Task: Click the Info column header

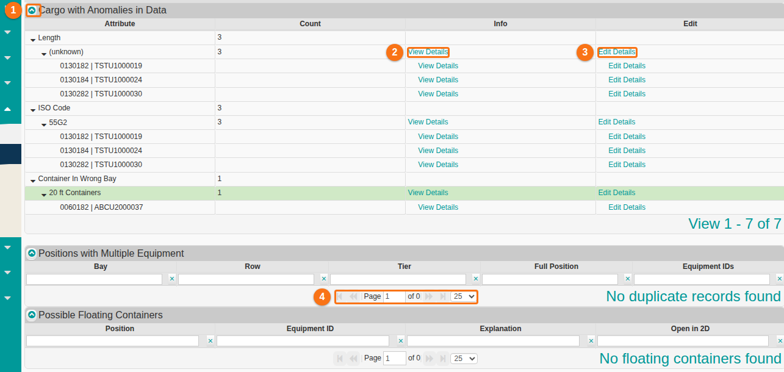Action: [500, 24]
